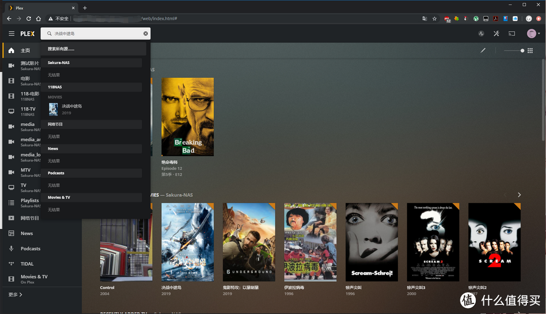Close the Plex browser tab

73,8
